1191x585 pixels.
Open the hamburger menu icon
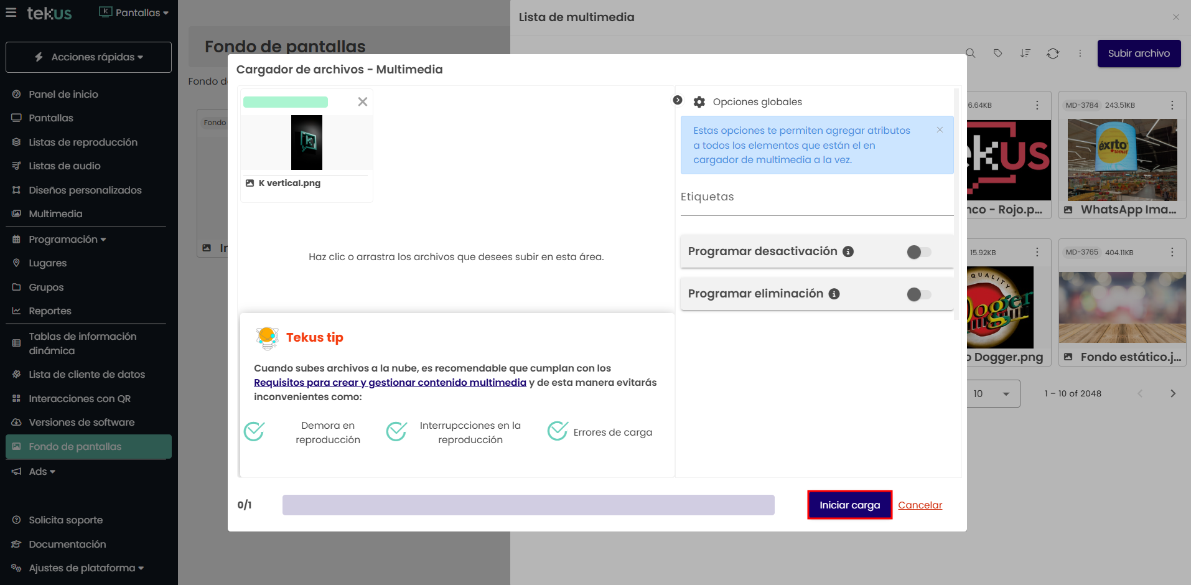pos(11,12)
